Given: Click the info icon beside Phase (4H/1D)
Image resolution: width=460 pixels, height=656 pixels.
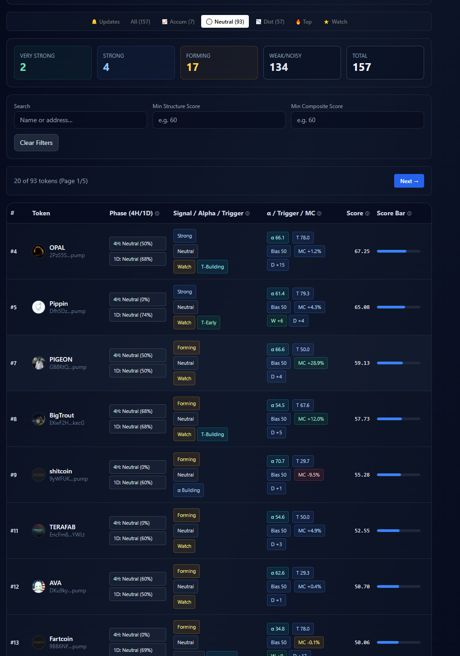Looking at the screenshot, I should (157, 214).
